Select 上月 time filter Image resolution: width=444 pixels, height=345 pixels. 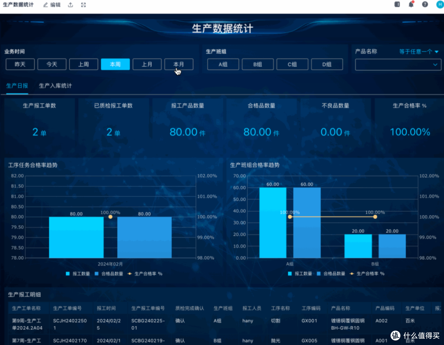tap(147, 64)
